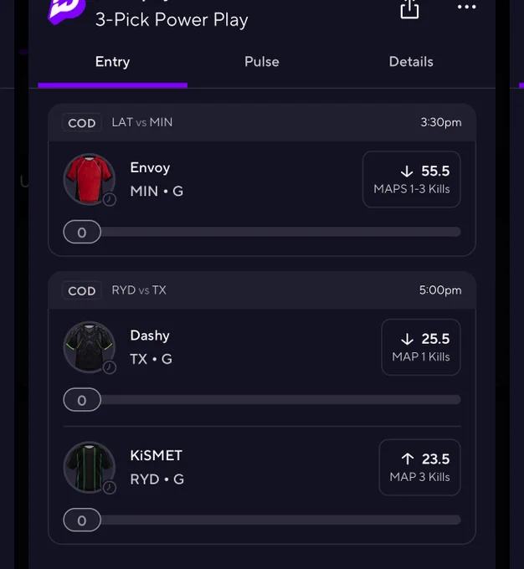Switch to the Pulse tab
The width and height of the screenshot is (524, 569).
click(x=262, y=62)
